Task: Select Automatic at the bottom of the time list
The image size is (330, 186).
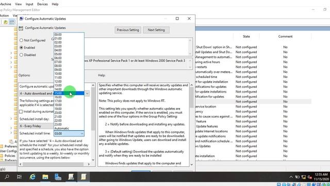Action: click(69, 129)
